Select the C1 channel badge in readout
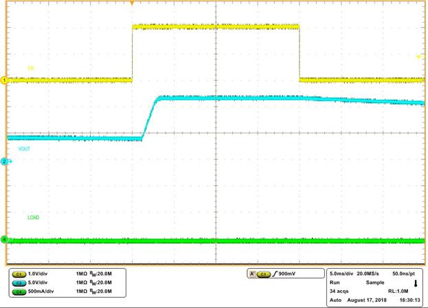This screenshot has width=428, height=308. click(18, 274)
